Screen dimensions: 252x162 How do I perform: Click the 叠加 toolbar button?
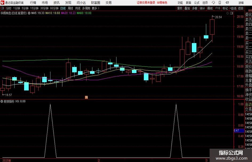pyautogui.click(x=187, y=8)
